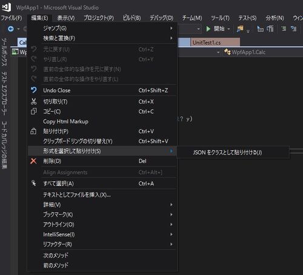
Task: Select 削除(D) menu item
Action: 102,161
